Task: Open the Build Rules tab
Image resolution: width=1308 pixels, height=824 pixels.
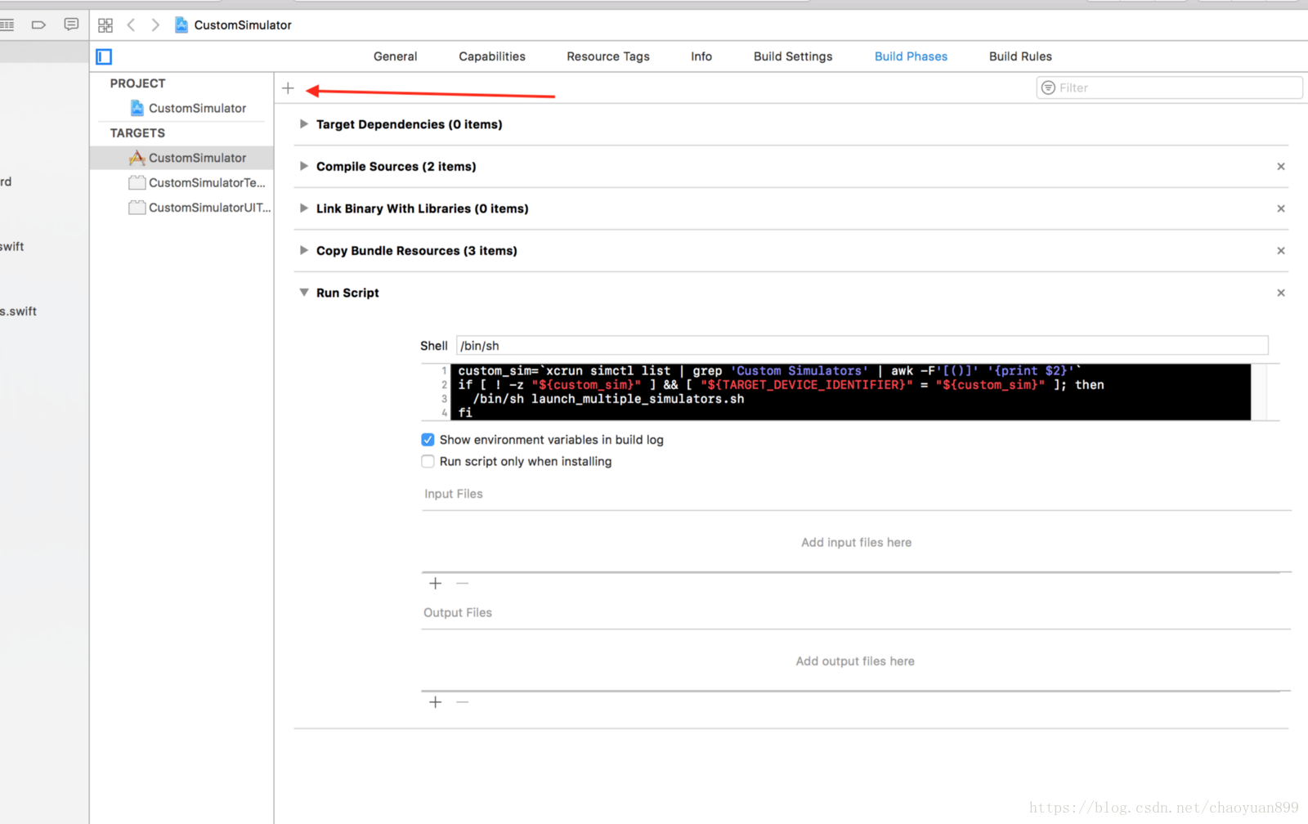Action: coord(1020,56)
